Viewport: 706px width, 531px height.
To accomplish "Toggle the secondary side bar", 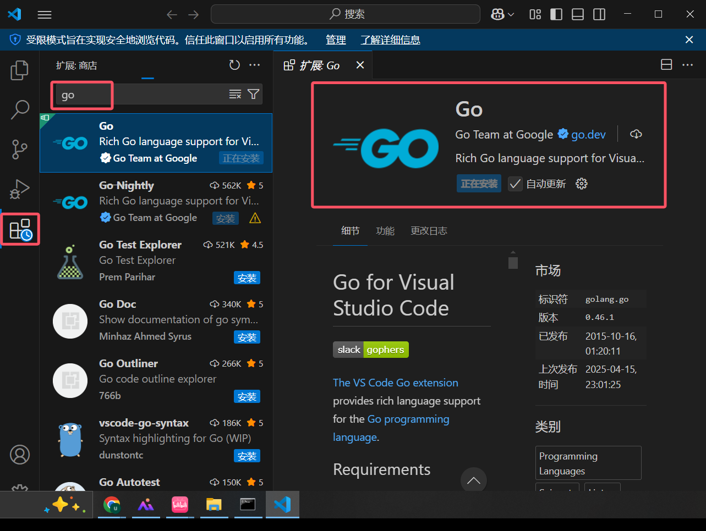I will tap(599, 15).
